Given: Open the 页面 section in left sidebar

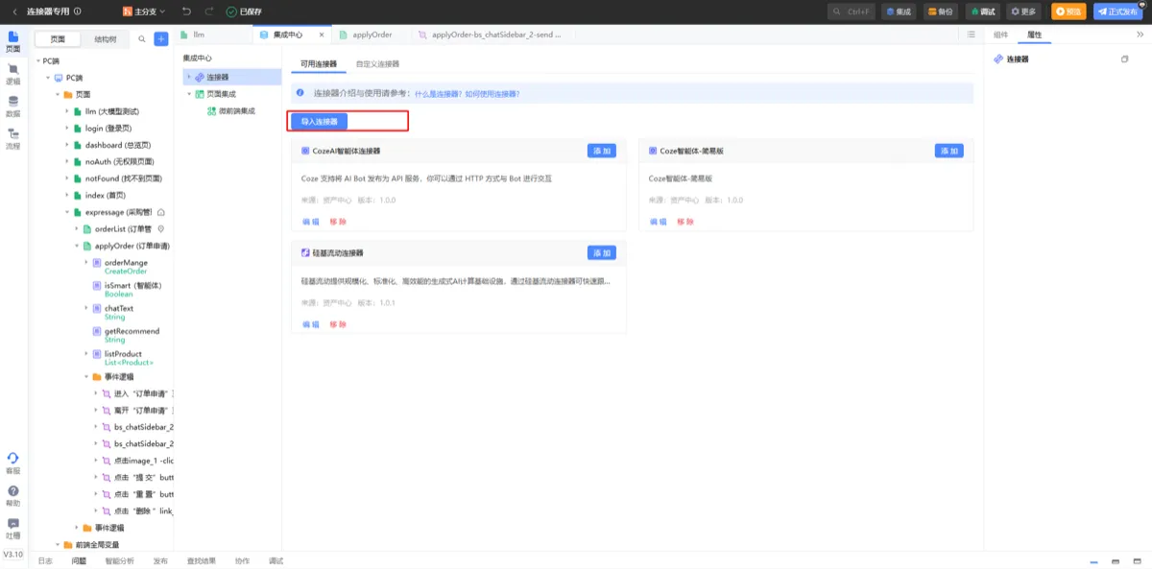Looking at the screenshot, I should (x=13, y=42).
